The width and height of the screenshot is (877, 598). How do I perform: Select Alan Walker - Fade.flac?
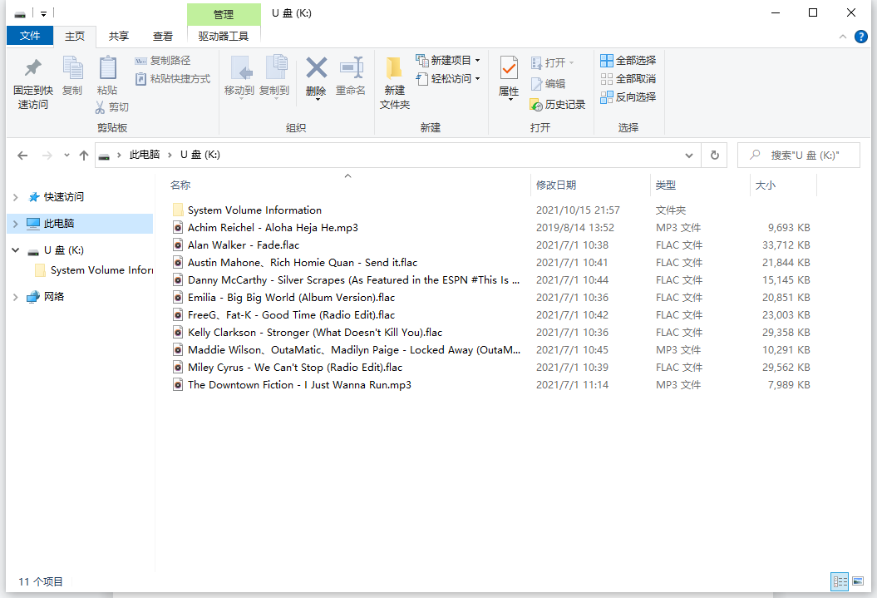pos(244,245)
